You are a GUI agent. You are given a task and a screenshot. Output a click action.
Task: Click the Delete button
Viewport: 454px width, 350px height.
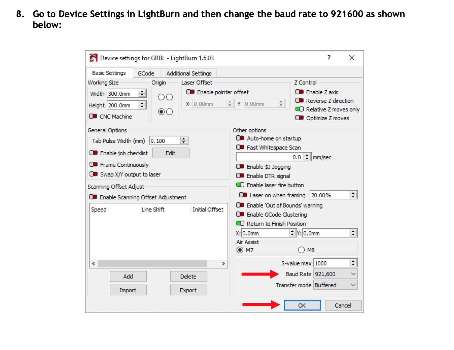tap(188, 276)
